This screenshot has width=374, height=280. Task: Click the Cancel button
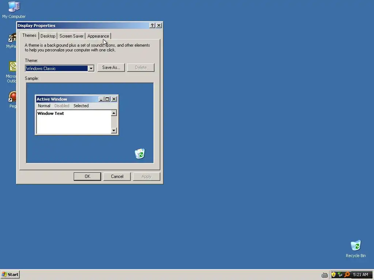point(117,176)
